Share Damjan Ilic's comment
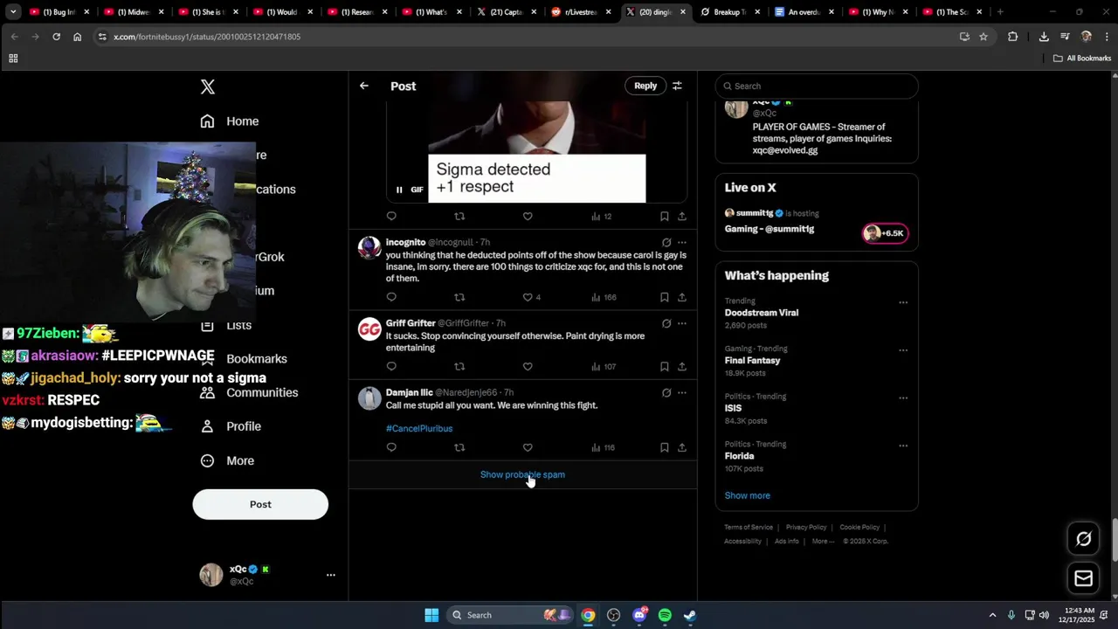The image size is (1118, 629). pos(682,447)
